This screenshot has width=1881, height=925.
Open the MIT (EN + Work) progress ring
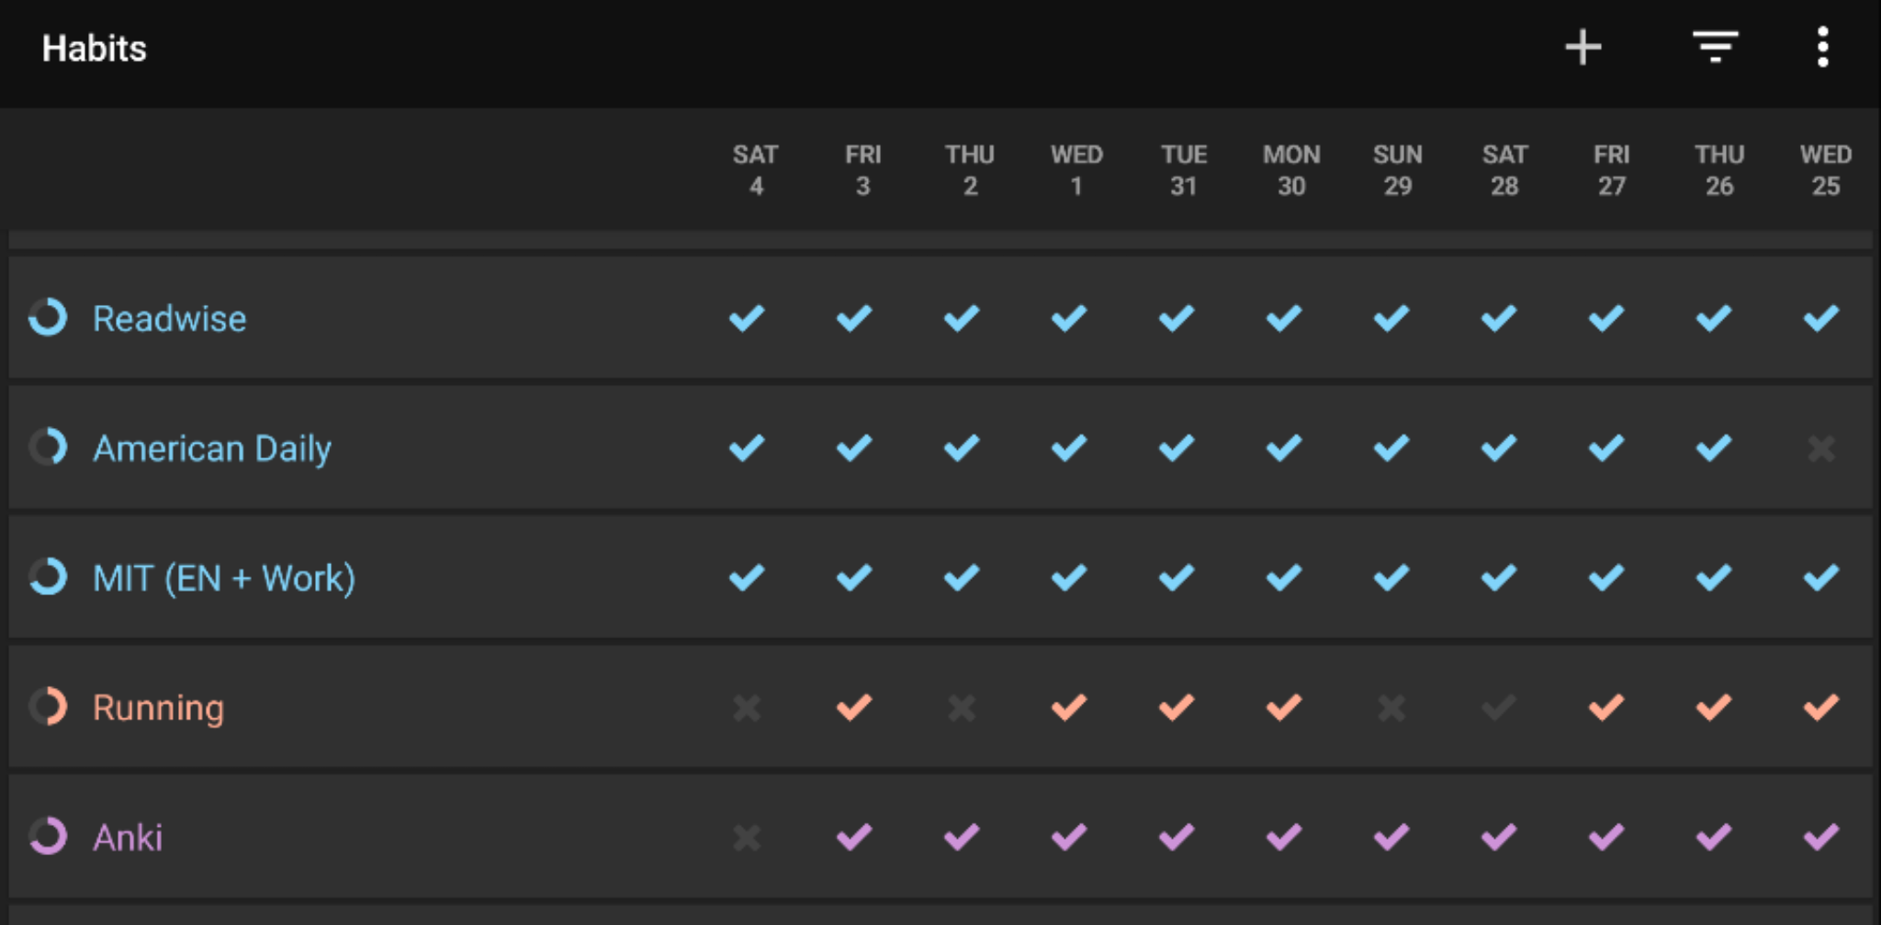[x=48, y=578]
